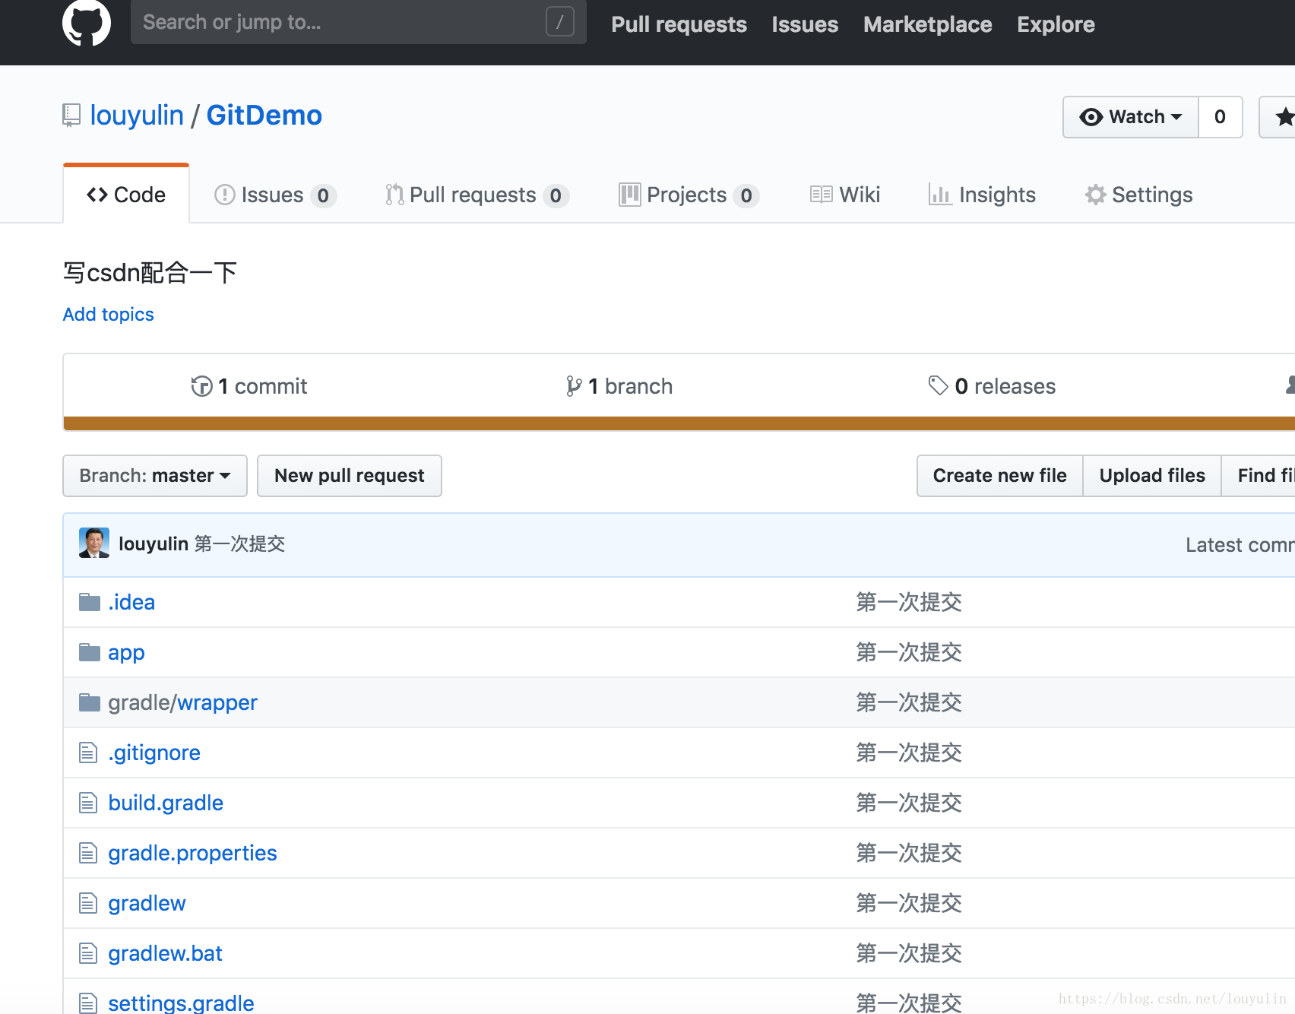Open the gradlew.bat file
This screenshot has width=1295, height=1014.
click(x=165, y=953)
